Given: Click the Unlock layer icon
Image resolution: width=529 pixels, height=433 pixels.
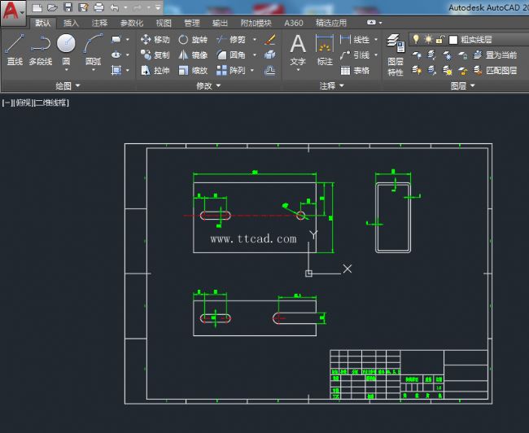Looking at the screenshot, I should 462,70.
